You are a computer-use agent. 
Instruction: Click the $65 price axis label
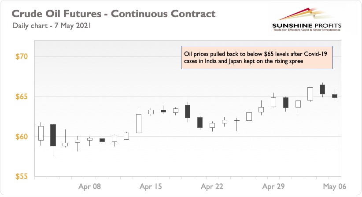tap(22, 97)
